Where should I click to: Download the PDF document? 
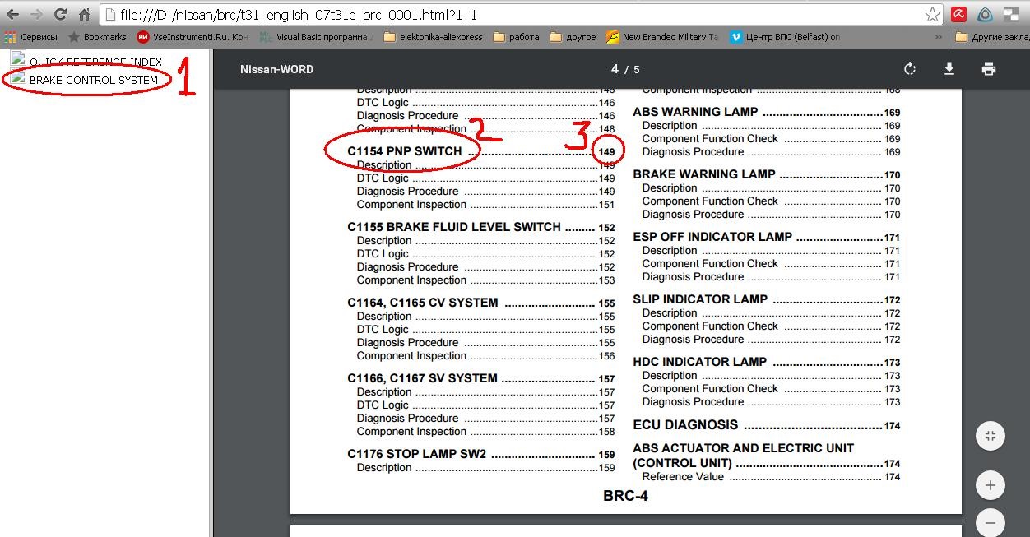pyautogui.click(x=949, y=69)
